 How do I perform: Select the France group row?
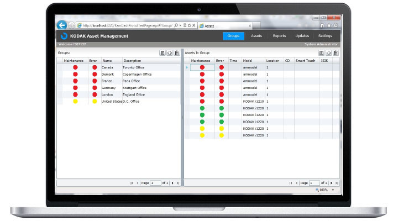click(119, 81)
